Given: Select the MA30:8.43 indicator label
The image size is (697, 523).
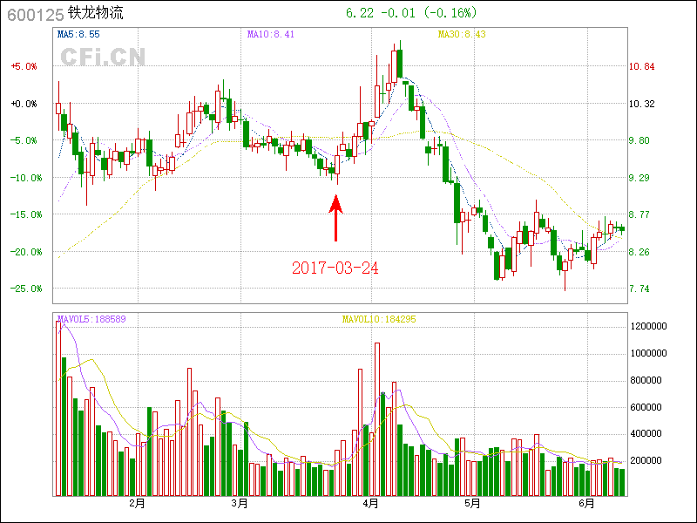Looking at the screenshot, I should (461, 34).
